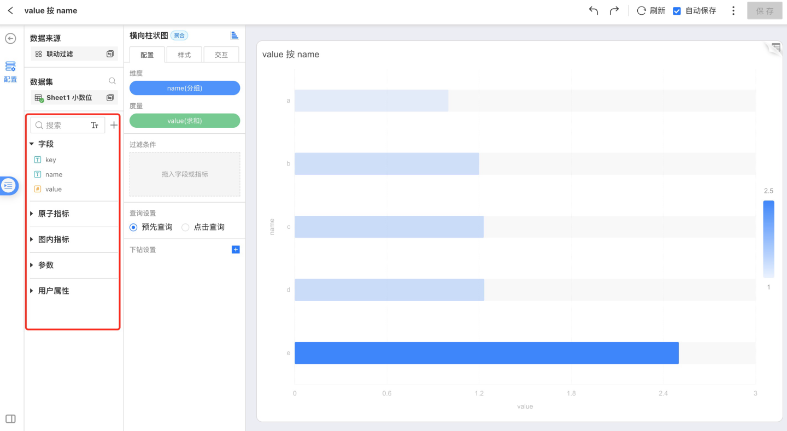The width and height of the screenshot is (787, 431).
Task: Toggle the 自动保存 checkbox
Action: pyautogui.click(x=677, y=11)
